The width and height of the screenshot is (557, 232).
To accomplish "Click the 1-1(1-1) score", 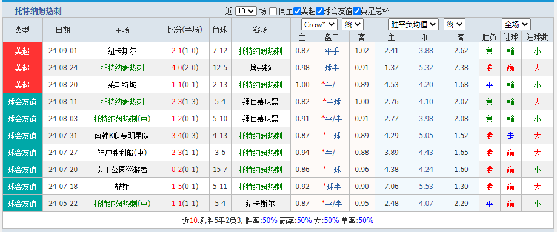I will 185,204.
